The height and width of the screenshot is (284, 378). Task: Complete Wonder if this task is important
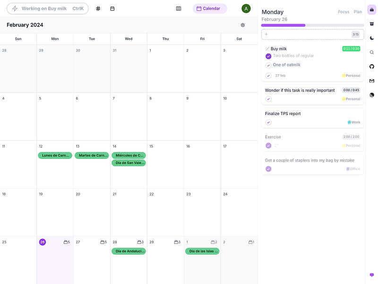tap(268, 99)
